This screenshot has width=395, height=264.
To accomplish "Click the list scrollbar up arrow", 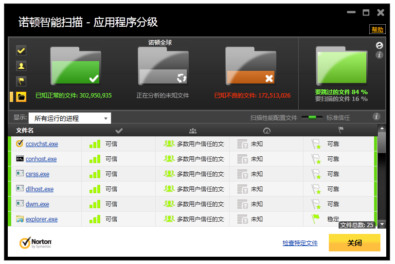I will point(382,128).
